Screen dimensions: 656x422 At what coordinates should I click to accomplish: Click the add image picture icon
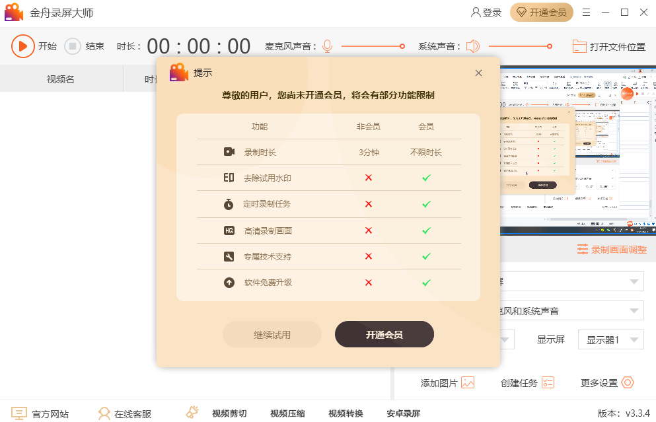pos(468,382)
